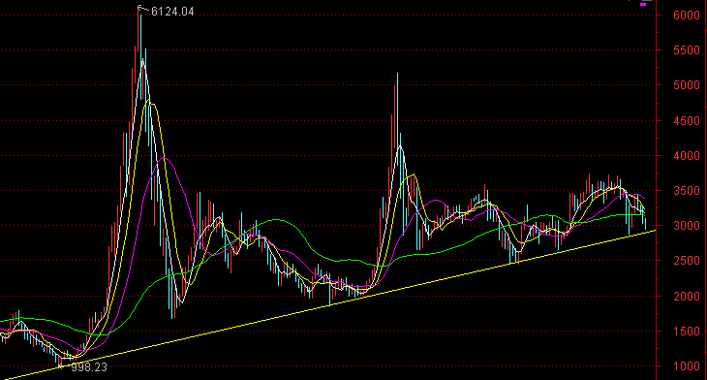Click the 1500 price axis label
This screenshot has height=380, width=707.
tap(687, 332)
